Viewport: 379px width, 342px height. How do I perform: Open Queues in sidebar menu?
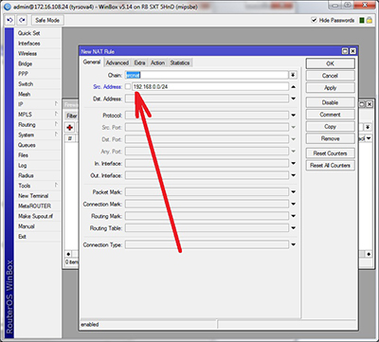tap(38, 145)
